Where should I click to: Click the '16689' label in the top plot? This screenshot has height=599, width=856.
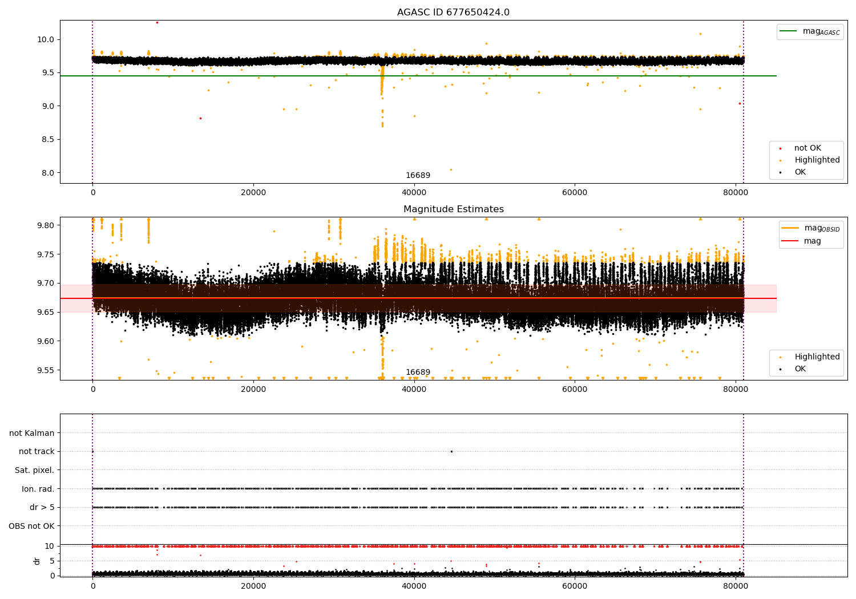[x=418, y=176]
